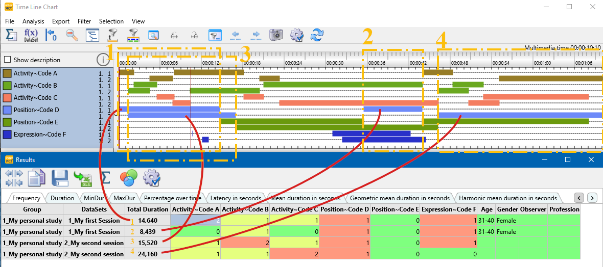Click the zoom out magnifier icon
Image resolution: width=603 pixels, height=267 pixels.
pos(72,35)
